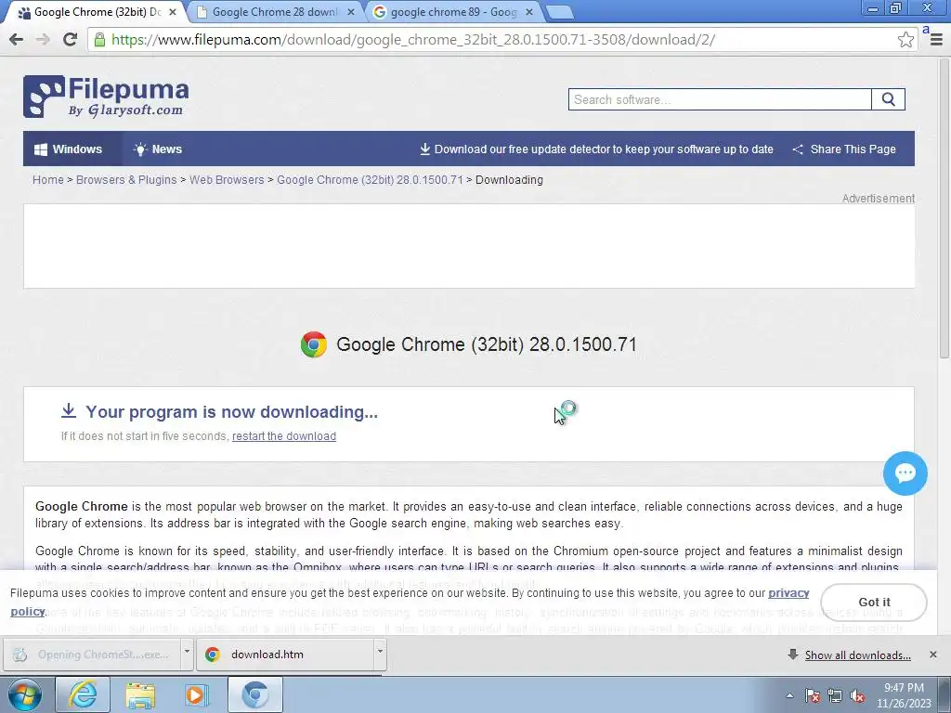Close the google chrome 89 tab
The width and height of the screenshot is (951, 713).
tap(528, 12)
